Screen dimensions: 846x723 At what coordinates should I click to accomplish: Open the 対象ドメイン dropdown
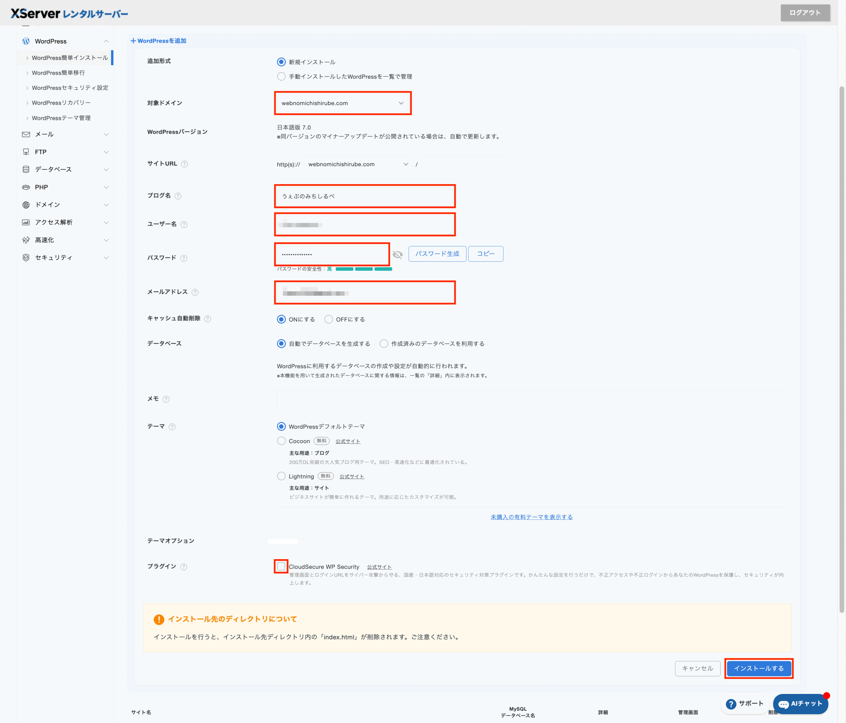[x=343, y=103]
